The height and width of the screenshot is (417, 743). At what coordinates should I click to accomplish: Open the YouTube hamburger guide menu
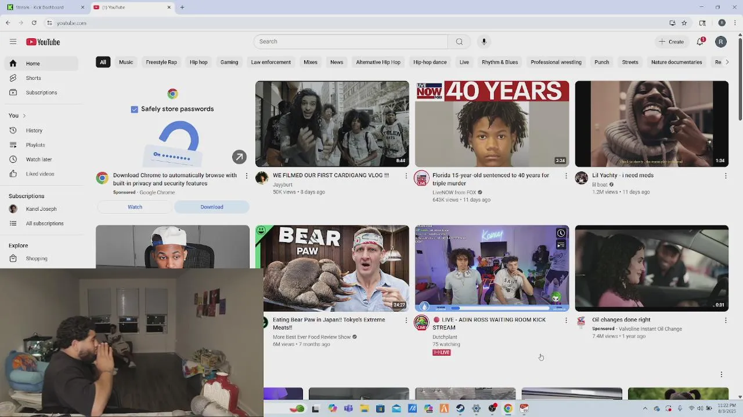pyautogui.click(x=13, y=42)
